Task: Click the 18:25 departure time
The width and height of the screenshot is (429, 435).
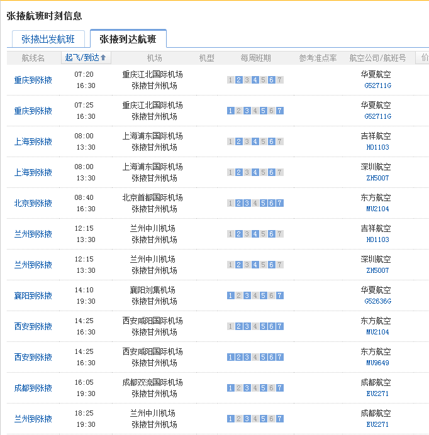Action: tap(84, 413)
